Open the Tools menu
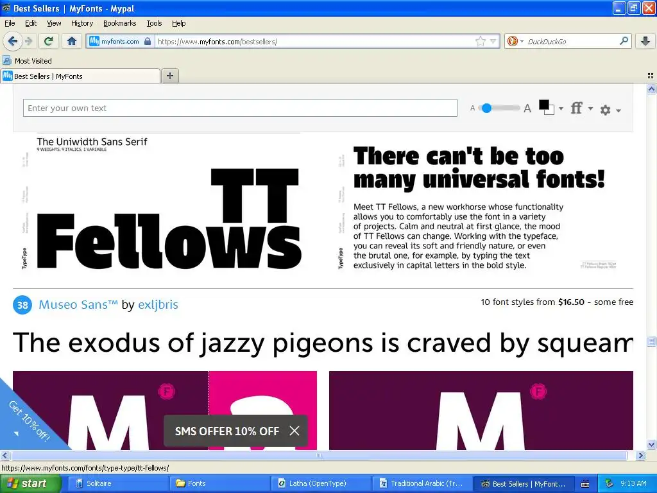The image size is (657, 493). point(154,23)
